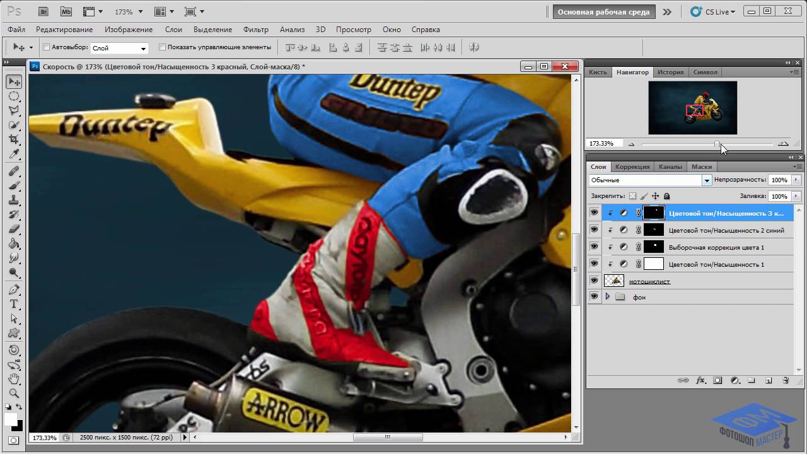
Task: Hide the Цветовой тон/Насыщенность 3 layer
Action: (594, 212)
